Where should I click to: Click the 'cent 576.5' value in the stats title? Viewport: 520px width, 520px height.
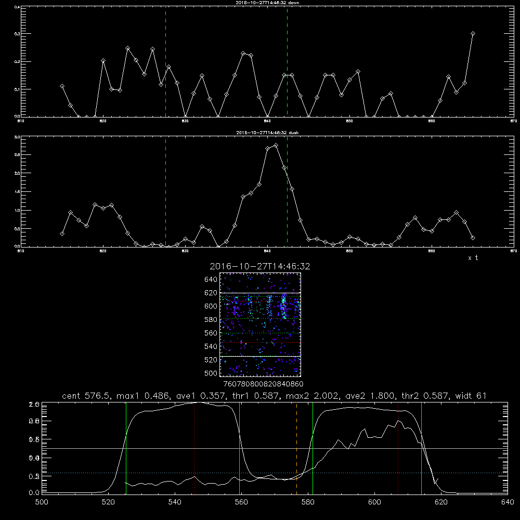click(x=86, y=396)
